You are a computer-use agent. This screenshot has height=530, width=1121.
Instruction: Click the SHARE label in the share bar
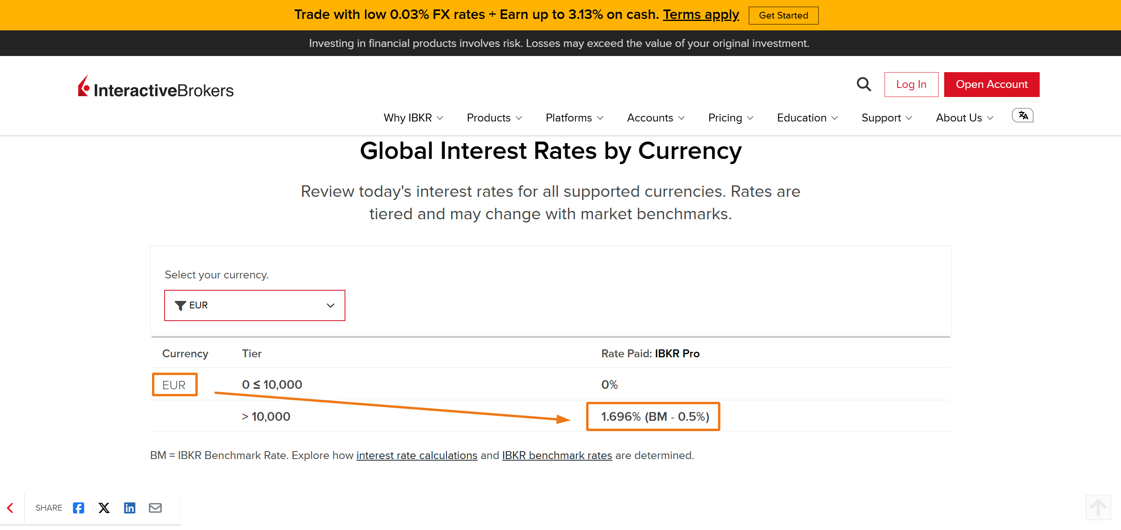(x=49, y=508)
